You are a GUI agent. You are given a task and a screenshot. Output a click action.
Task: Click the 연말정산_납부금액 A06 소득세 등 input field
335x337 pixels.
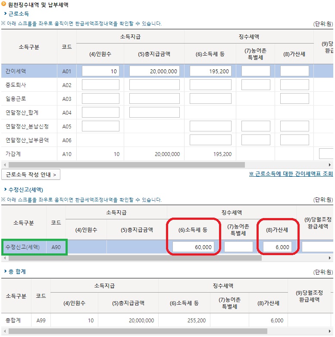210,140
